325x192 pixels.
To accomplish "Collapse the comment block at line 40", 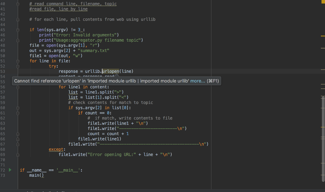I will pos(18,4).
